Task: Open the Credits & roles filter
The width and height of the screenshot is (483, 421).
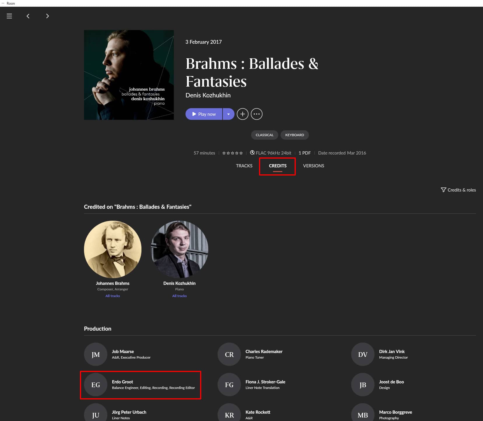Action: [458, 190]
